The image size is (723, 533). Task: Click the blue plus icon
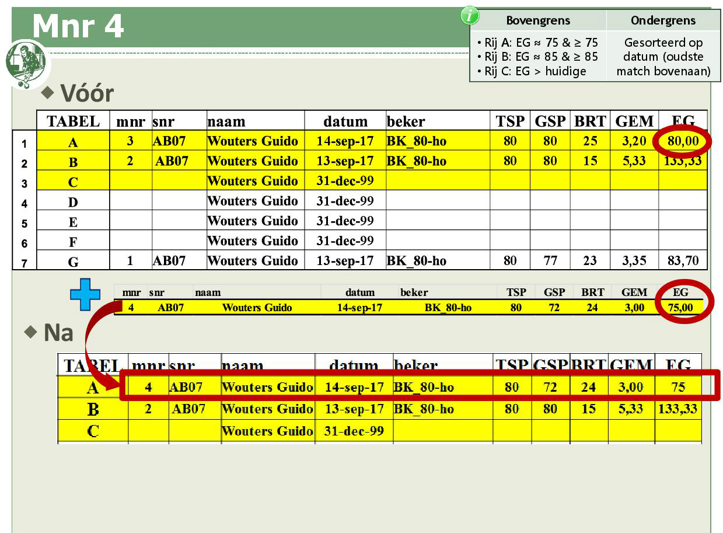(x=85, y=295)
